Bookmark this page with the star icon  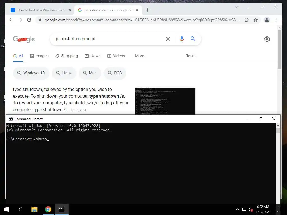pos(256,20)
